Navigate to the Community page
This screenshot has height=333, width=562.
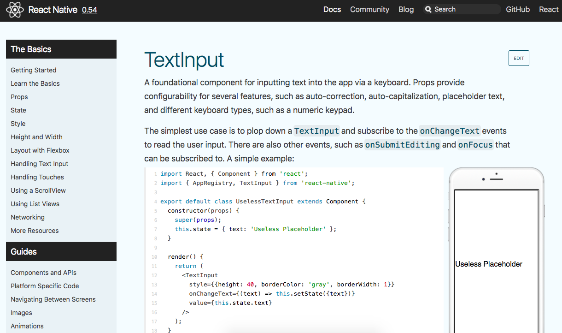tap(369, 9)
